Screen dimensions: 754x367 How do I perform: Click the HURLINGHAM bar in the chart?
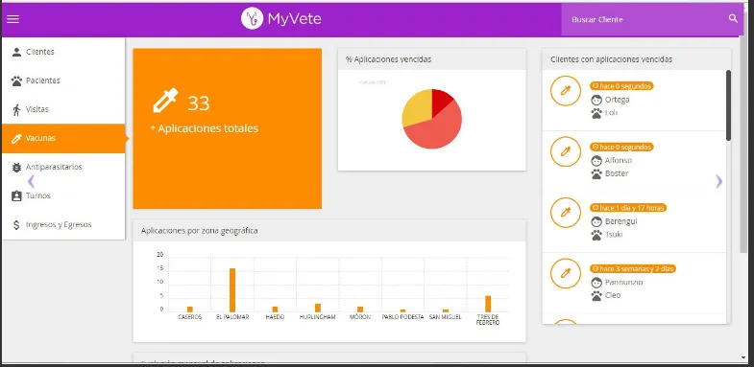click(317, 308)
